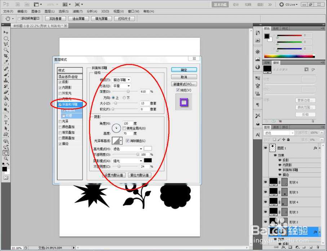Screen dimensions: 327x251
Task: Click the 新建样式(W)... button
Action: (x=184, y=84)
